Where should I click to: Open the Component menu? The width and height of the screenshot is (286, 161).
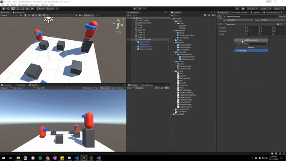click(34, 5)
